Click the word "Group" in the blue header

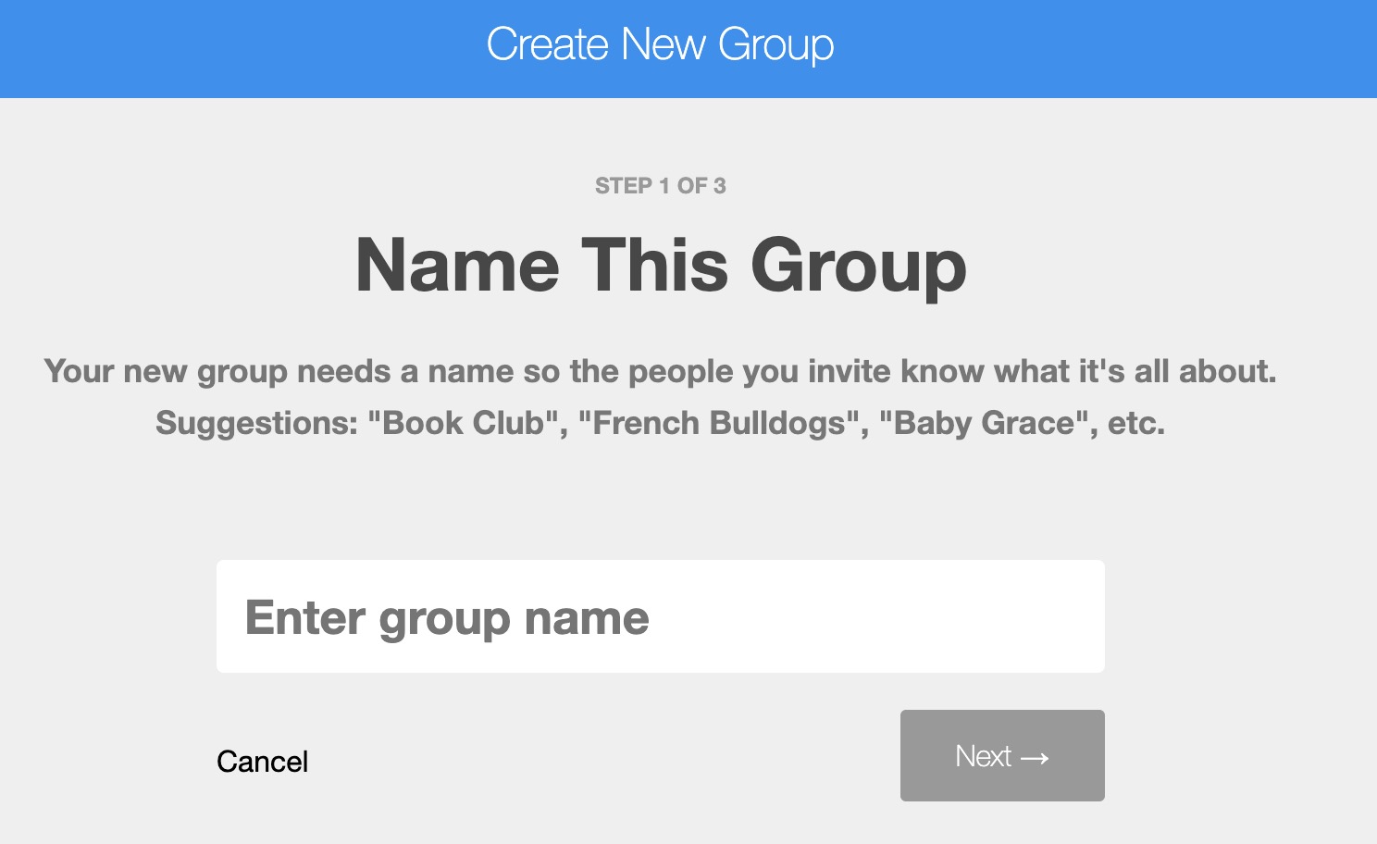(x=775, y=44)
